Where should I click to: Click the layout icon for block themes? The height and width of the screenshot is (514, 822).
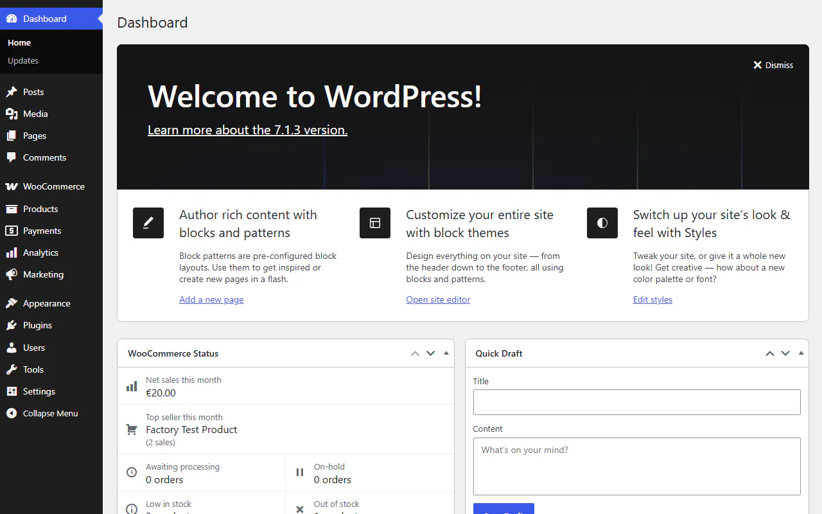(x=375, y=223)
